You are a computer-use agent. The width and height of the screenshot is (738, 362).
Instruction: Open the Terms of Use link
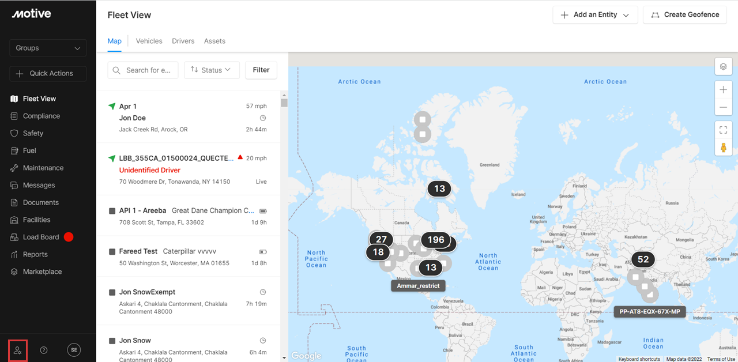click(721, 359)
